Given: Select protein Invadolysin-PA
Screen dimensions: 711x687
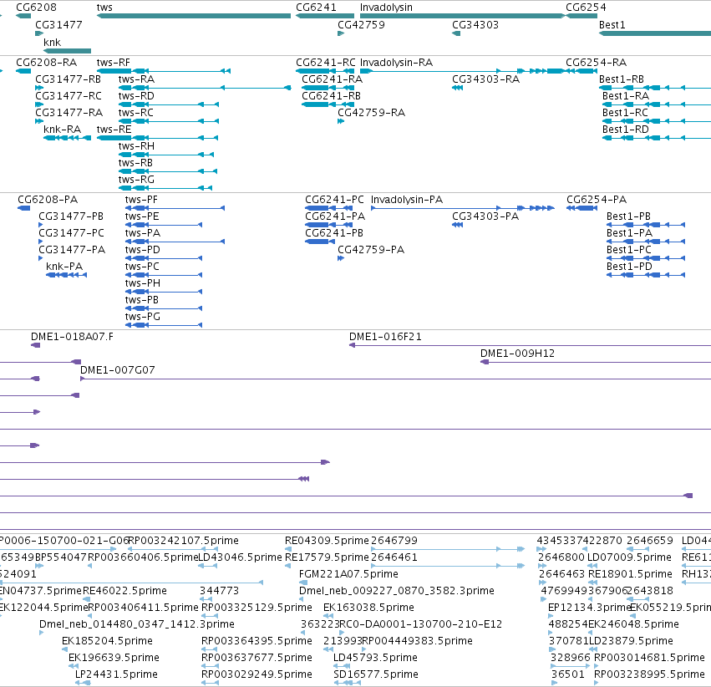Looking at the screenshot, I should (463, 208).
